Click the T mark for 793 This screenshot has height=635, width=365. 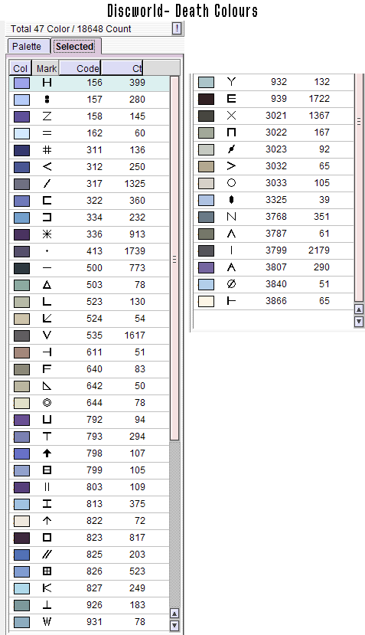pyautogui.click(x=47, y=437)
